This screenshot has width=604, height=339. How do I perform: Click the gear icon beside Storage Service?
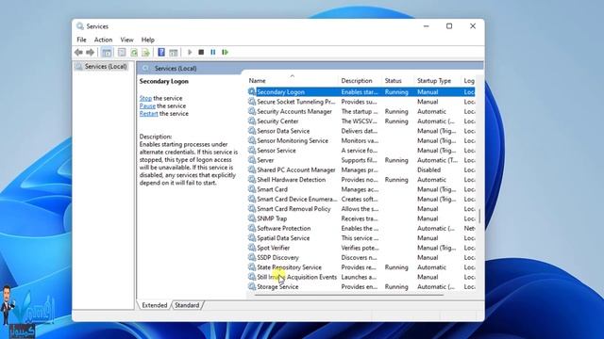tap(252, 286)
